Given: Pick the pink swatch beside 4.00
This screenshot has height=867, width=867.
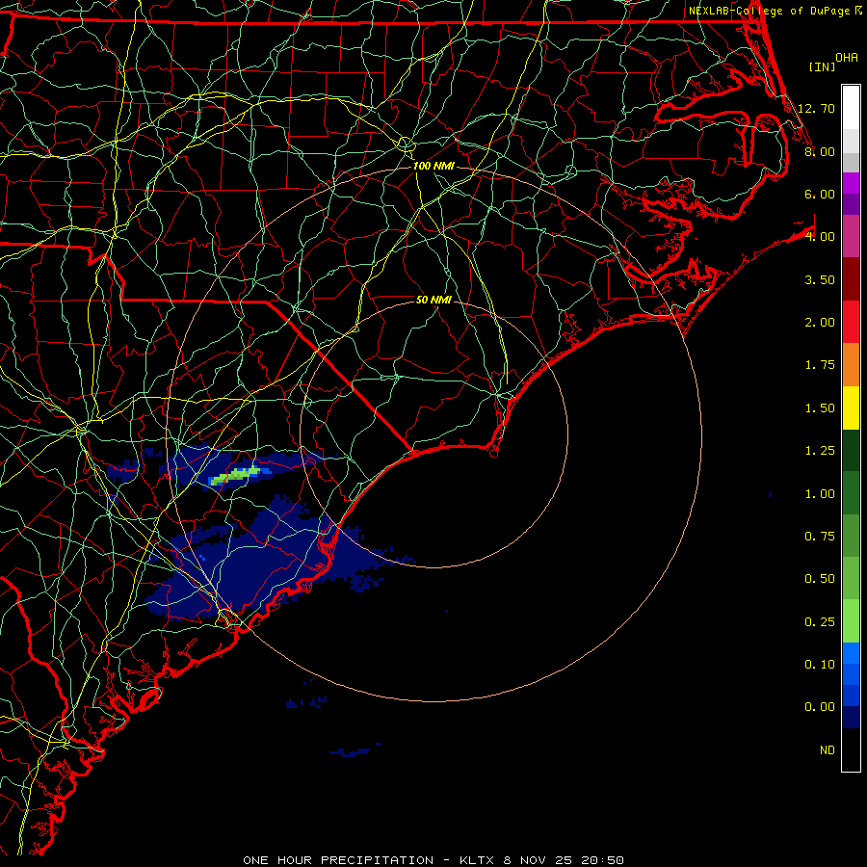Looking at the screenshot, I should [851, 237].
